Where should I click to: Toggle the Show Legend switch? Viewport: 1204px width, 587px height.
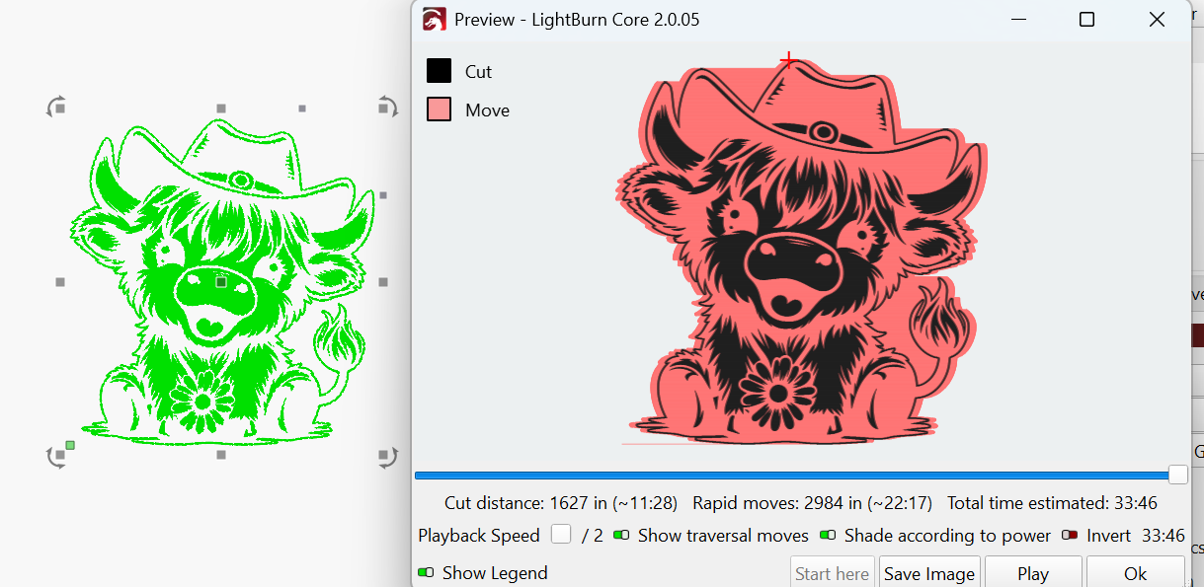pyautogui.click(x=426, y=572)
